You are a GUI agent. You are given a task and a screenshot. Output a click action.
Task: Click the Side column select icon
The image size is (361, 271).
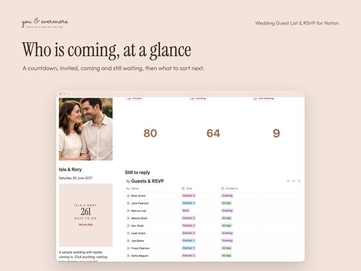[183, 188]
